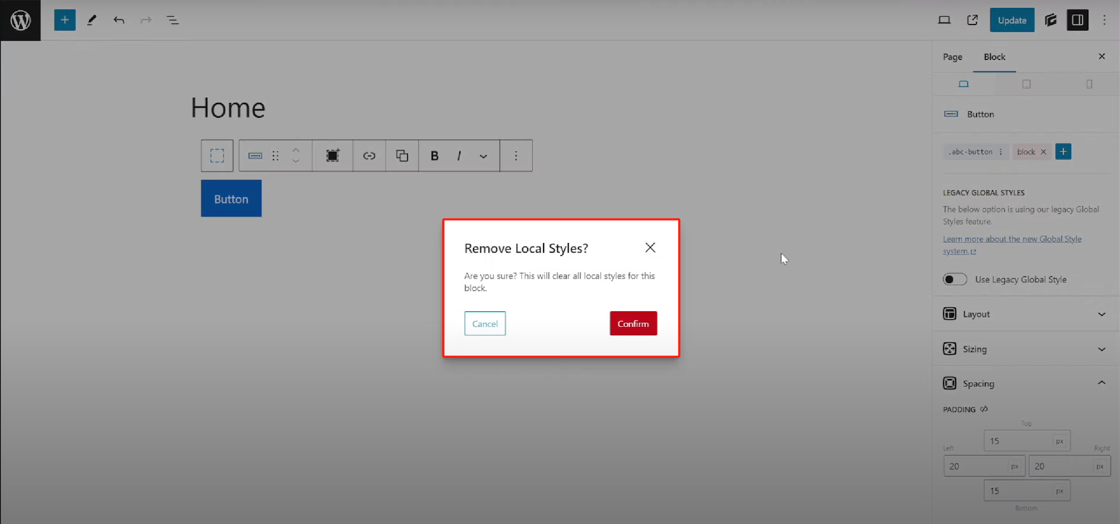The image size is (1120, 524).
Task: Click the drag handle in the block toolbar
Action: click(275, 155)
